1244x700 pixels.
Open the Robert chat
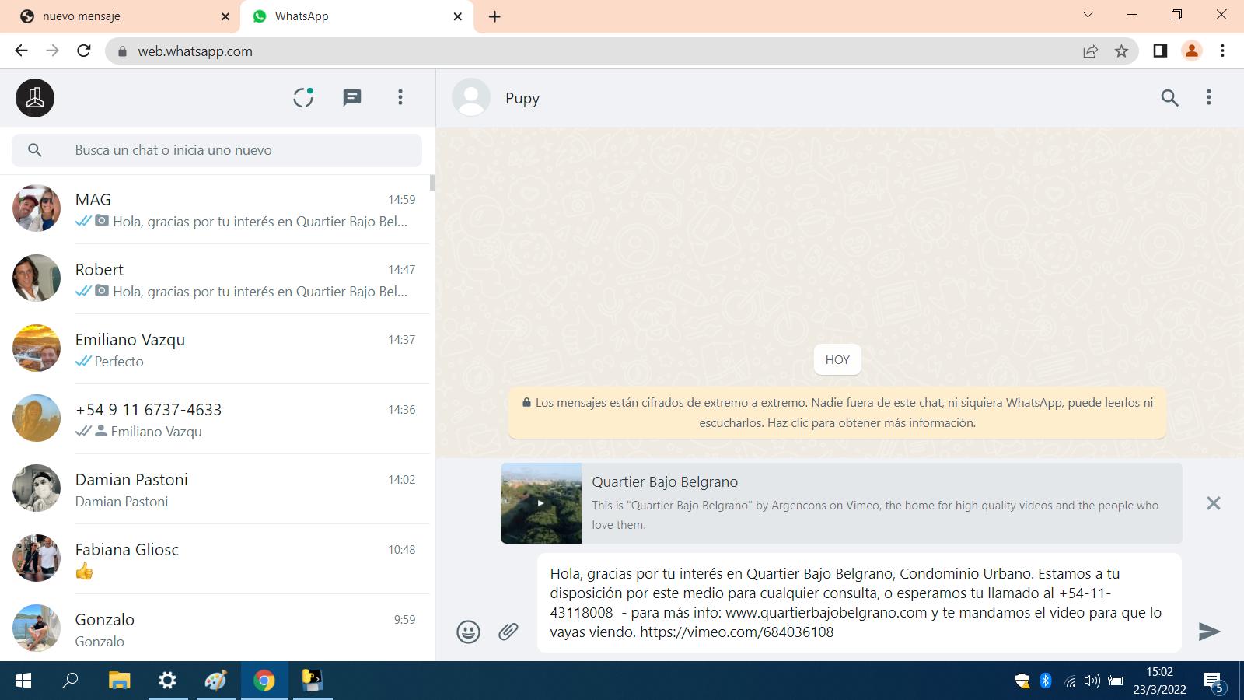217,279
